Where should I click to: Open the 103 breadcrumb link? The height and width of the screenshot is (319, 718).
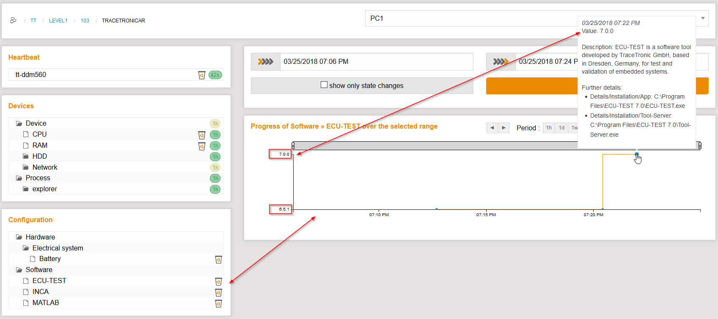click(85, 21)
